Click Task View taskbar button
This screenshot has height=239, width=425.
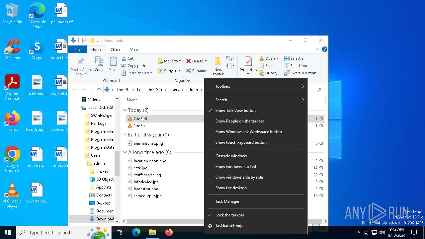(x=120, y=232)
